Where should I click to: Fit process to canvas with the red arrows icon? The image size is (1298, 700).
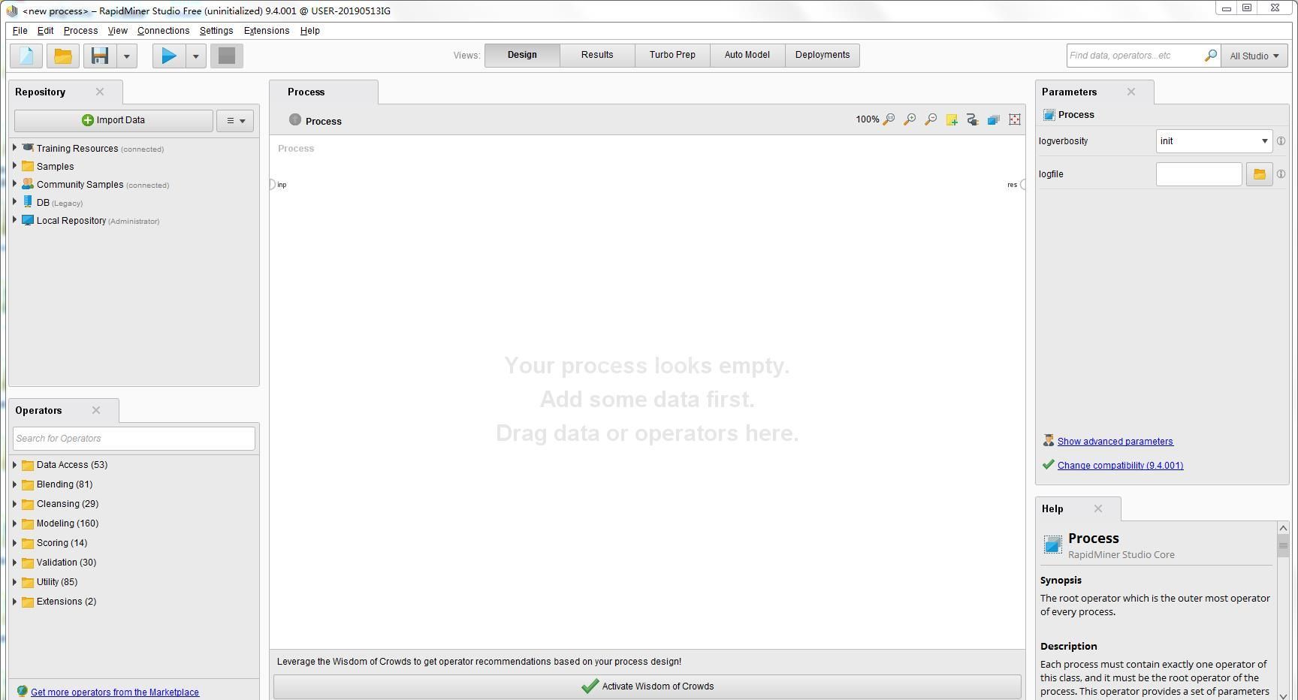[1015, 119]
